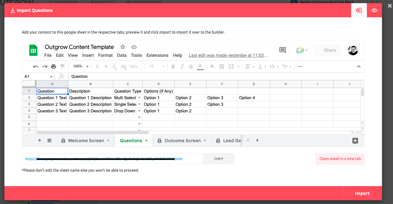Add a new sheet with plus icon
This screenshot has width=393, height=204.
point(40,141)
